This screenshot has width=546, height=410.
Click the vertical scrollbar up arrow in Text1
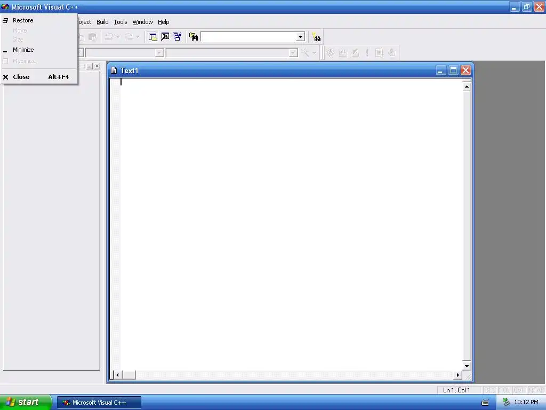467,87
